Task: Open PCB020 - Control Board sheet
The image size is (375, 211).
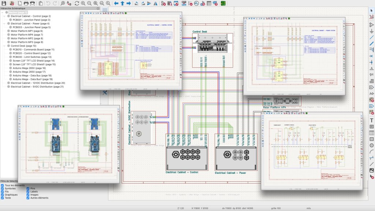Action: click(x=32, y=53)
